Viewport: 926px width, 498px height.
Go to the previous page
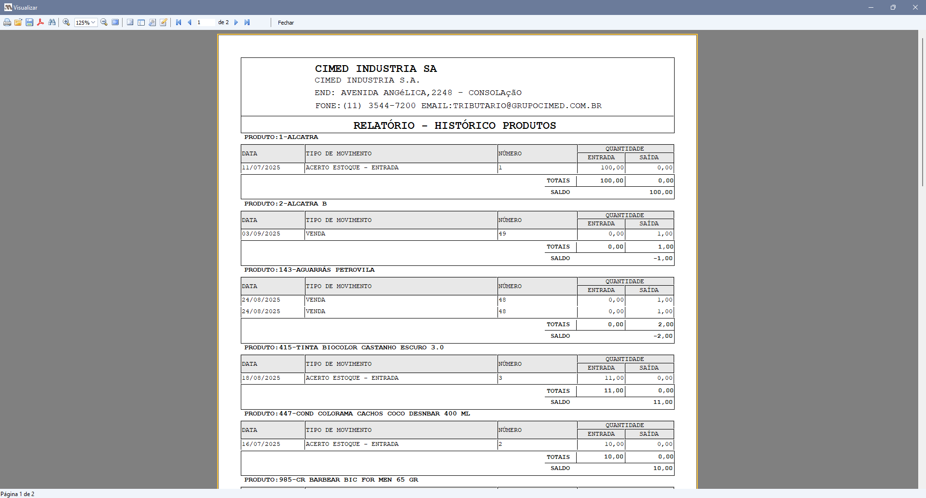click(x=190, y=23)
